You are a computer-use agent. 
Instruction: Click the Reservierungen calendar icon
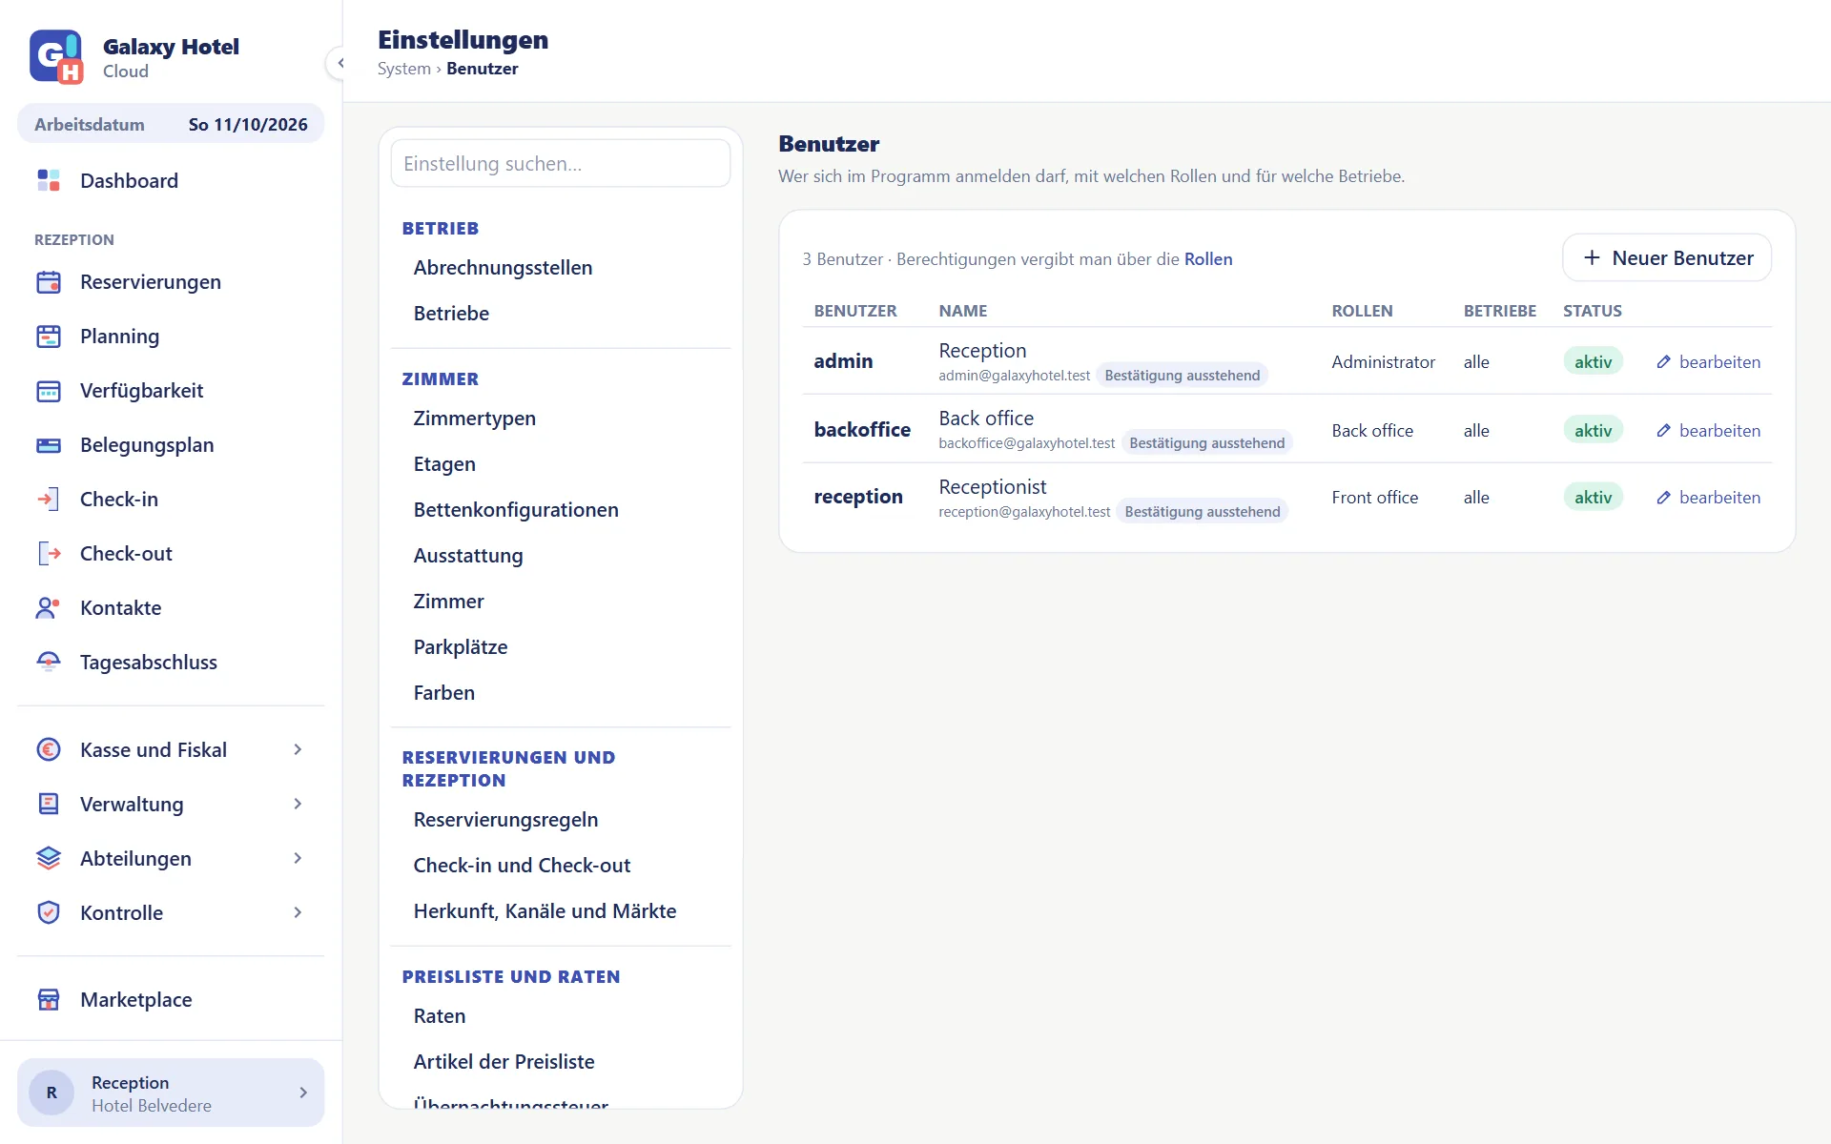49,282
